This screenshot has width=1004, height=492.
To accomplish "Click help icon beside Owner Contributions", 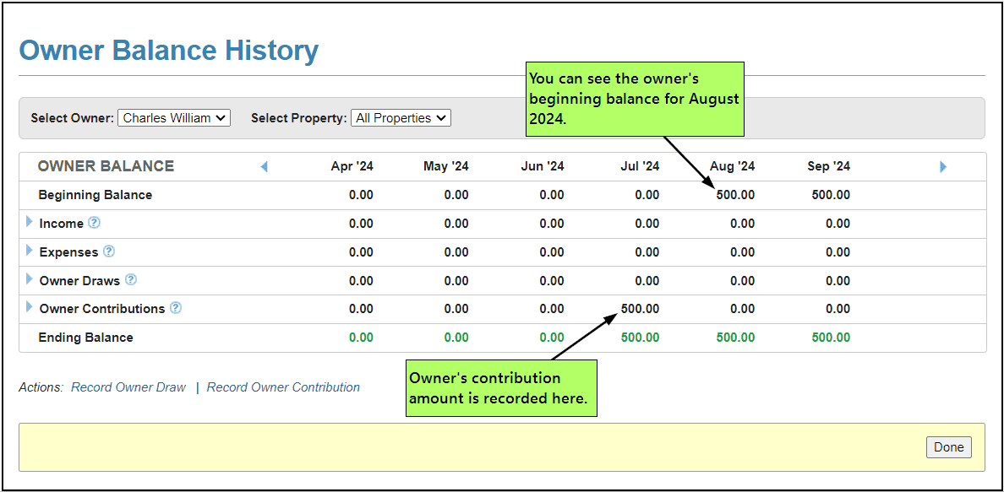I will coord(176,308).
